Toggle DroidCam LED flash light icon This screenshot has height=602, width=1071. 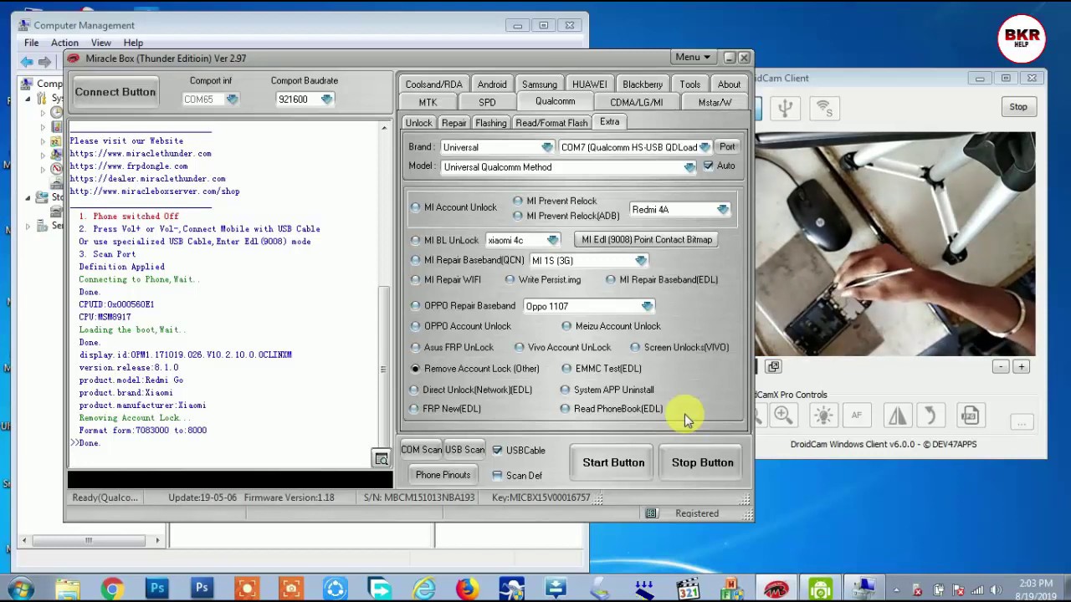click(x=822, y=416)
